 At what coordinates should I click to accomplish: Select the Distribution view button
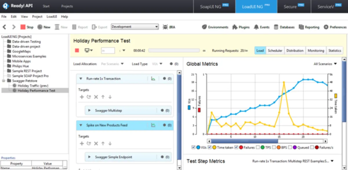(x=295, y=50)
